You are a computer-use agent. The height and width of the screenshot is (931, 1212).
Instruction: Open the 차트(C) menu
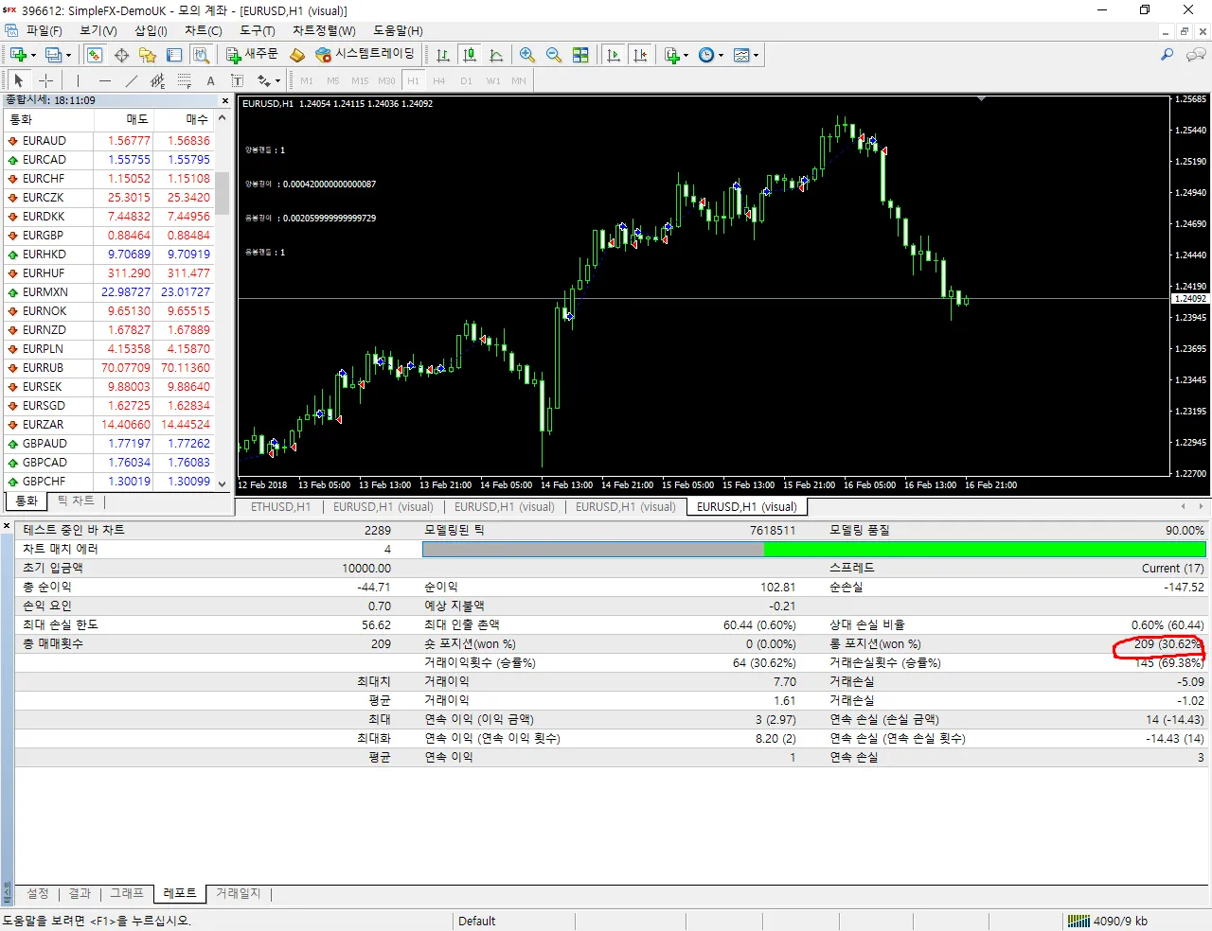[x=203, y=31]
